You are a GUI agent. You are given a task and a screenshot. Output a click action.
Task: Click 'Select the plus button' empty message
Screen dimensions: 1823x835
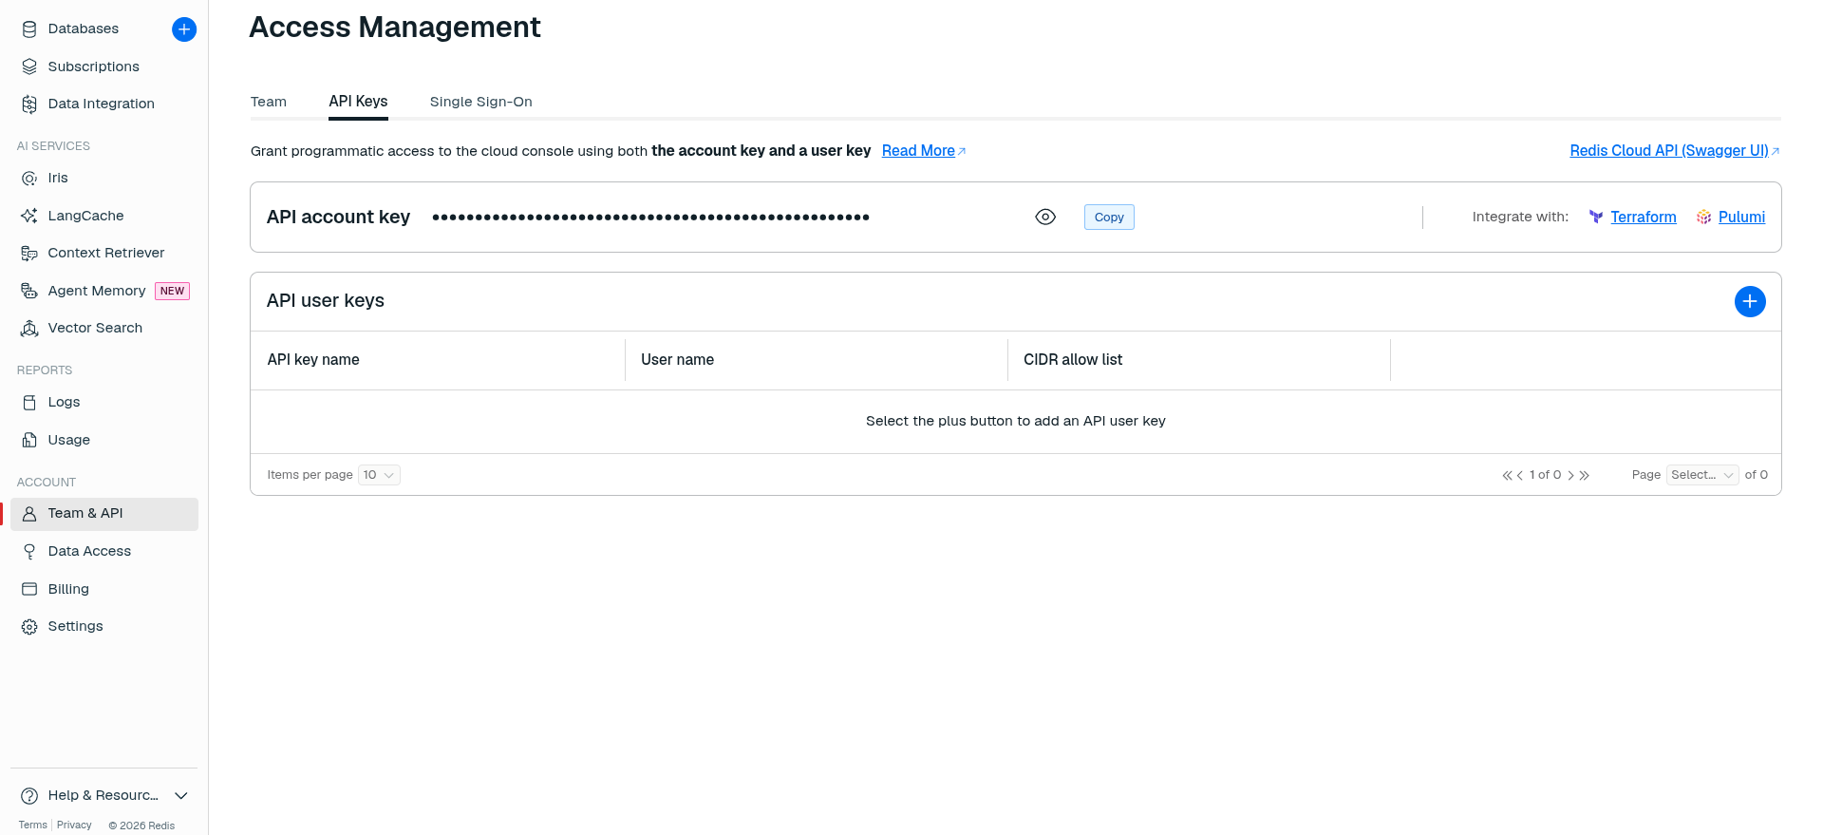pyautogui.click(x=1016, y=421)
